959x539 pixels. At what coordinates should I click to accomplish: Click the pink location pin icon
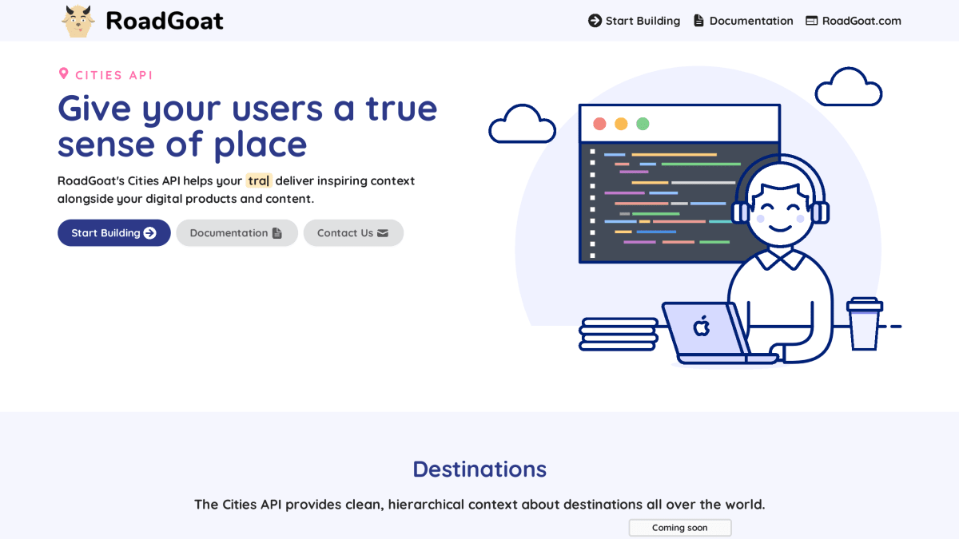tap(64, 73)
